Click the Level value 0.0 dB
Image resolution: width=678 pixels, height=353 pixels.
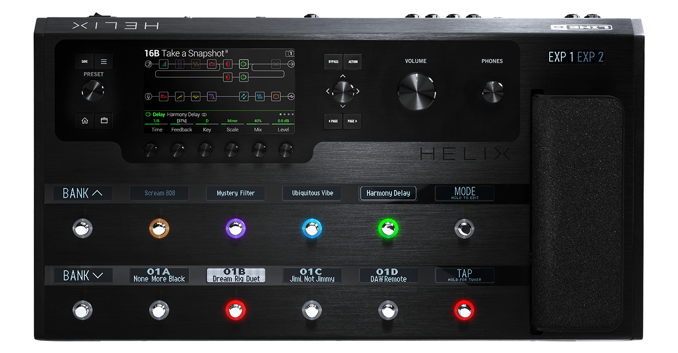(x=283, y=121)
